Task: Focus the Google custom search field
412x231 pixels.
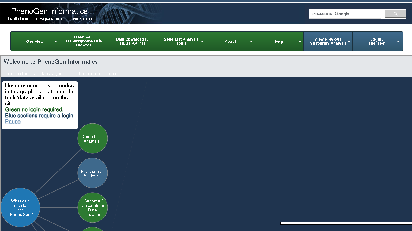Action: click(x=344, y=14)
